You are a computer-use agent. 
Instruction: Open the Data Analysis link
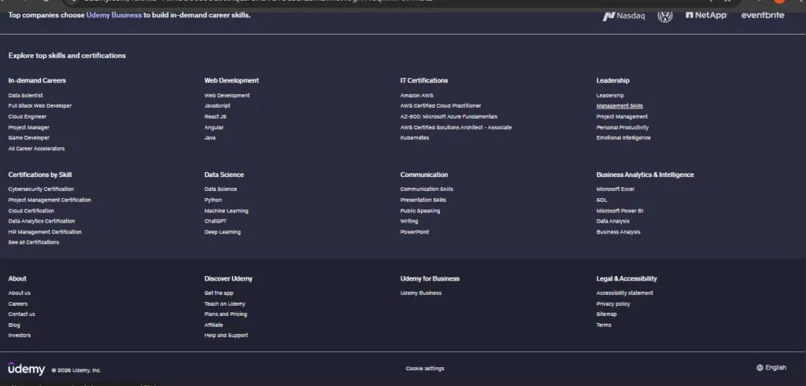pos(612,221)
